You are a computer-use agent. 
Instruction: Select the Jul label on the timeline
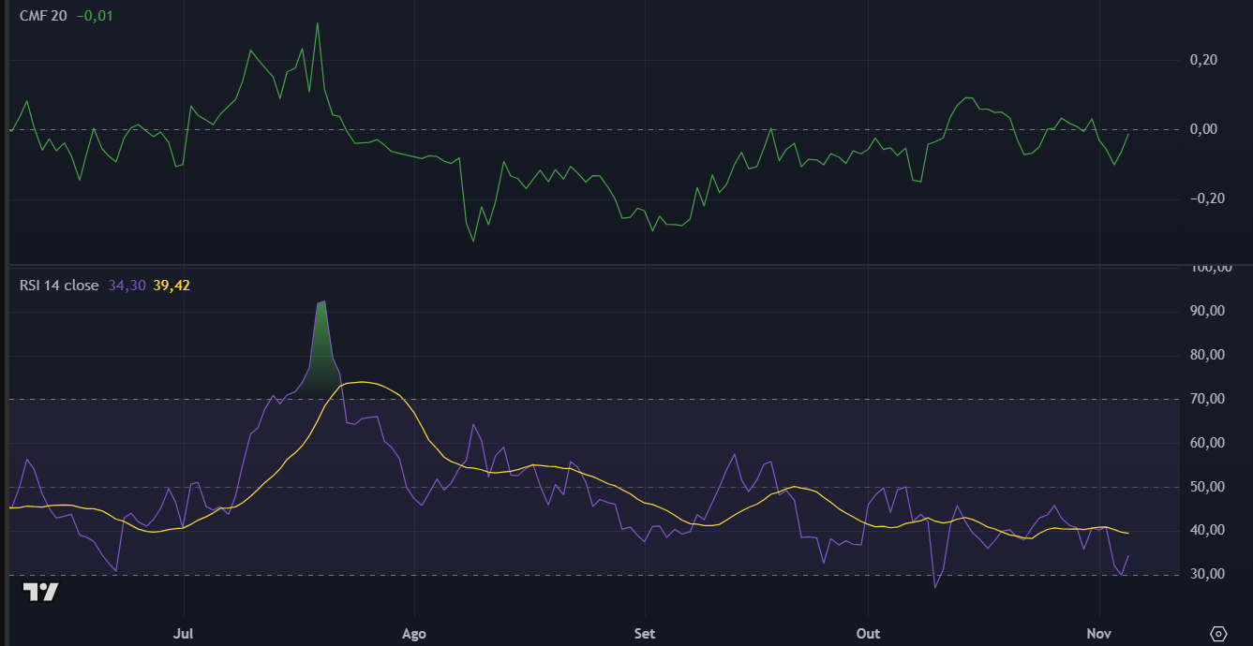pos(184,634)
